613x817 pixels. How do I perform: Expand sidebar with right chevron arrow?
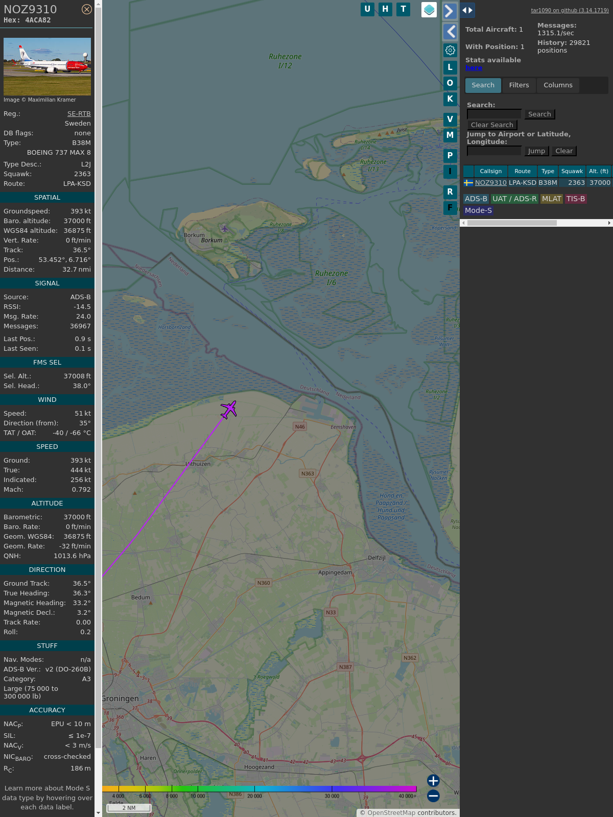click(450, 11)
